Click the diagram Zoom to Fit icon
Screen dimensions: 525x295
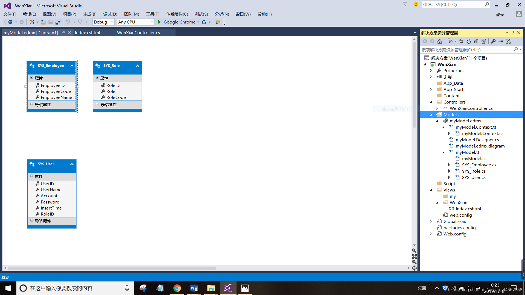pyautogui.click(x=414, y=256)
